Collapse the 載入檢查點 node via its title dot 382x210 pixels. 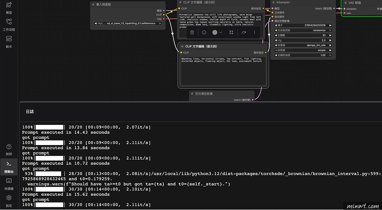coord(93,5)
